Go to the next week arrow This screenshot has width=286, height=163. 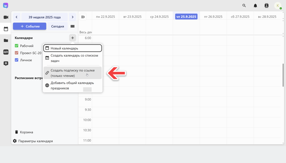73,17
